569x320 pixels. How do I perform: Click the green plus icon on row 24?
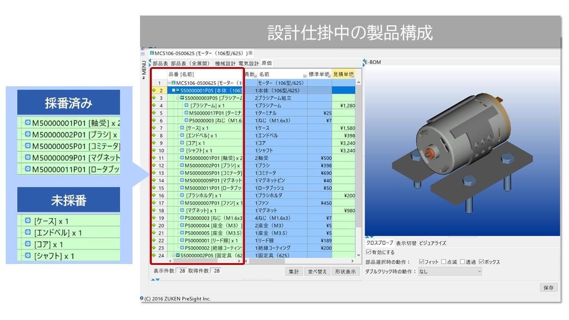154,256
